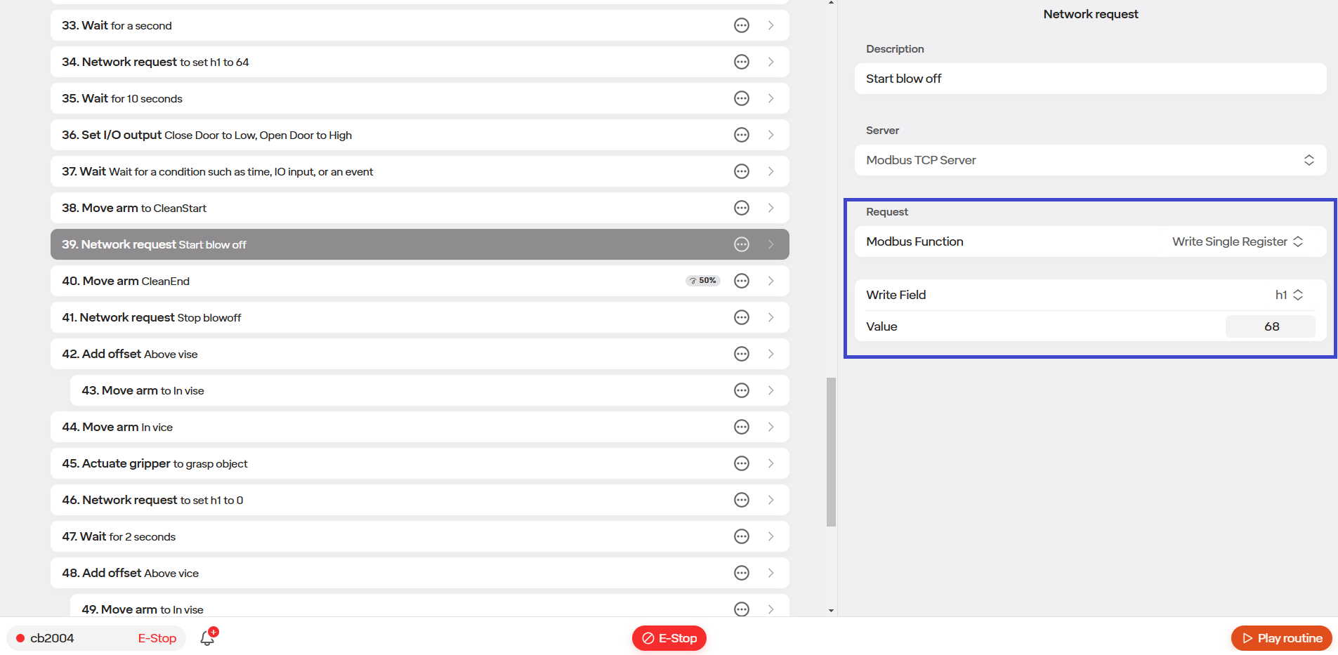
Task: Open options icon for step 36 Set I/O output
Action: click(x=742, y=135)
